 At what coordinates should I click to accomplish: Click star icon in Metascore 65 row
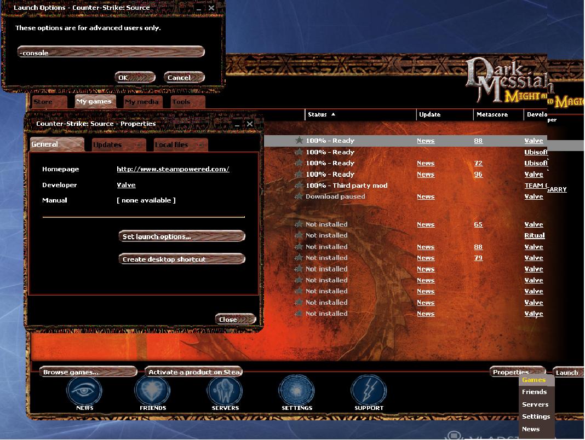tap(299, 224)
